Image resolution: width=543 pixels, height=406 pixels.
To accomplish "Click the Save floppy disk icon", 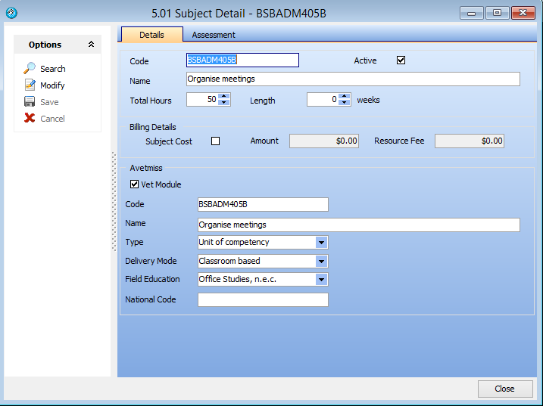I will point(30,102).
